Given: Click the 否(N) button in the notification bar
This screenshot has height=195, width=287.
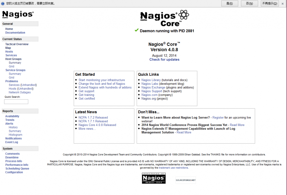Looking at the screenshot, I should click(249, 3).
